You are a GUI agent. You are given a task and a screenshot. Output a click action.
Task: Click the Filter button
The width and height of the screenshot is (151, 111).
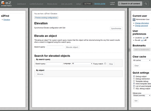[111, 64]
